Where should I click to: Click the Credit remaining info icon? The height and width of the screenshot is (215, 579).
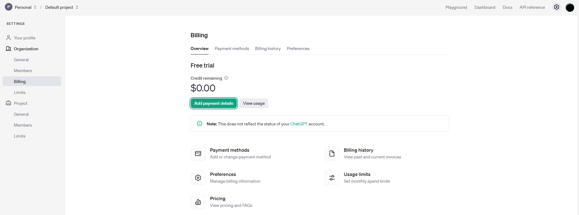(x=226, y=78)
